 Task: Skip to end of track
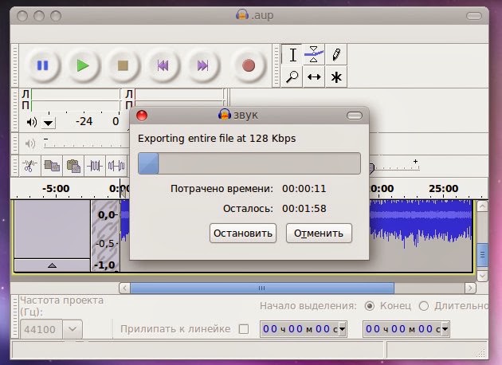[x=203, y=65]
